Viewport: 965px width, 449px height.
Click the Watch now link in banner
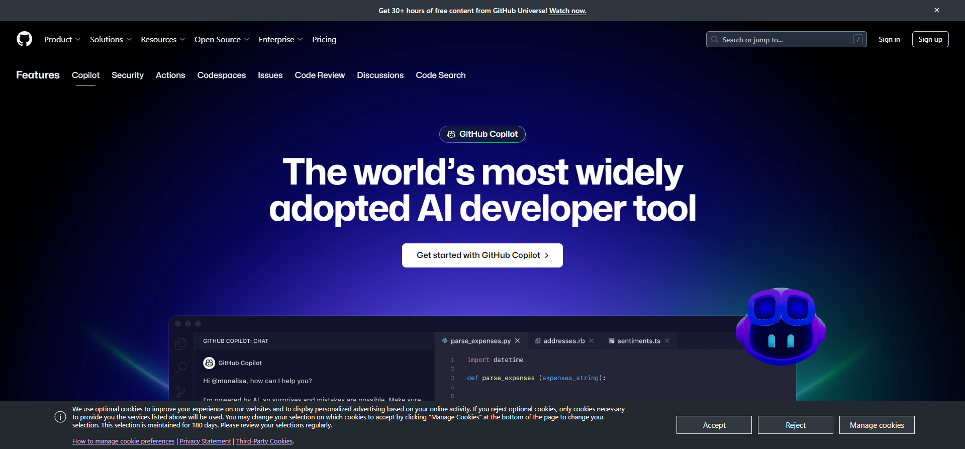(x=568, y=11)
